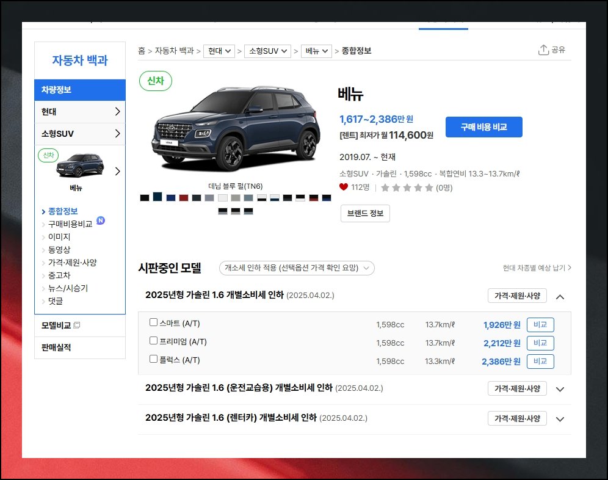Click the 112명 likes count
Viewport: 608px width, 480px height.
click(x=360, y=187)
